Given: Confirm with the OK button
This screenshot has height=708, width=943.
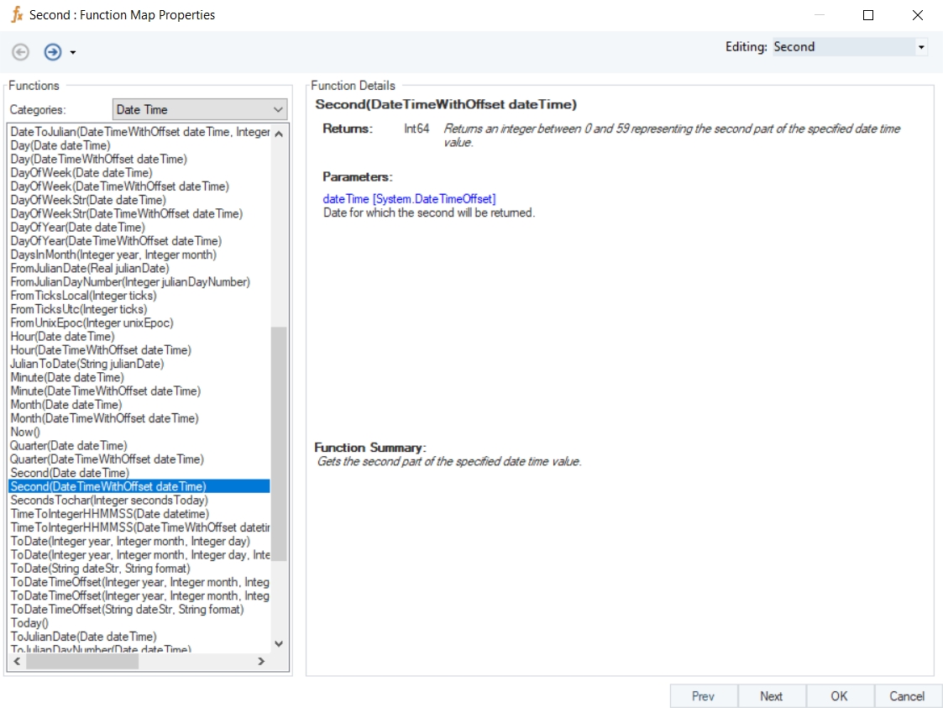Looking at the screenshot, I should pos(839,696).
